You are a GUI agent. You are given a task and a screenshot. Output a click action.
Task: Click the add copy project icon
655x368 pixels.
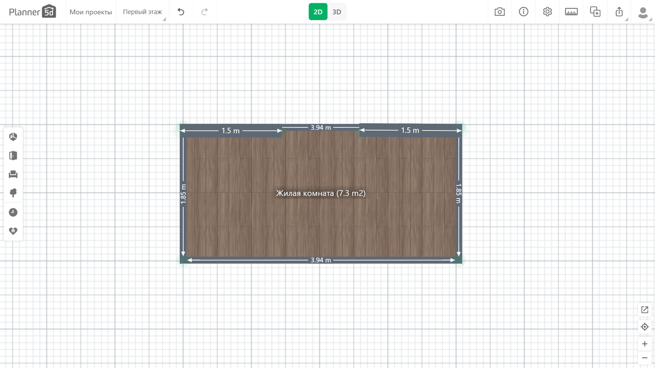(x=596, y=11)
